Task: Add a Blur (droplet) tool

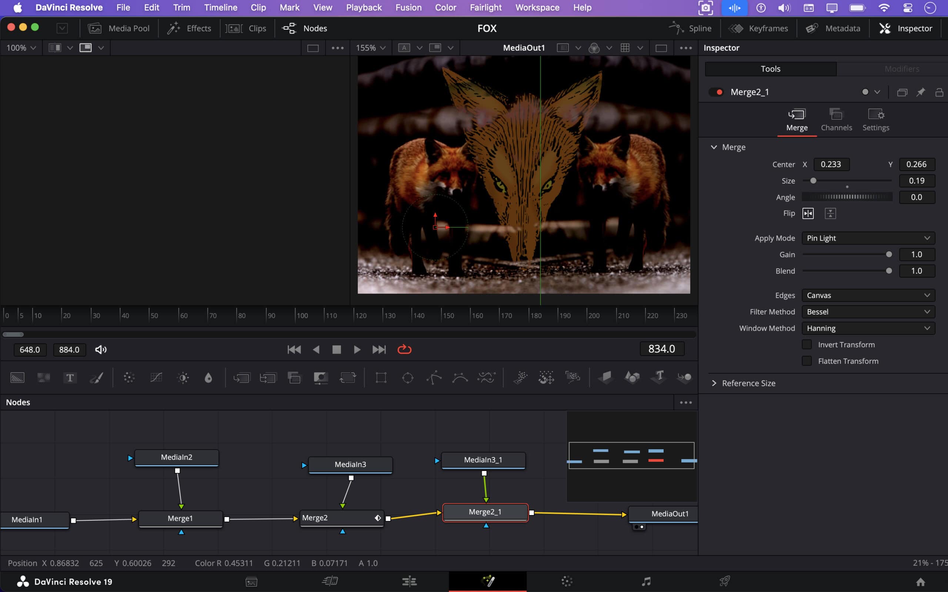Action: pyautogui.click(x=208, y=377)
